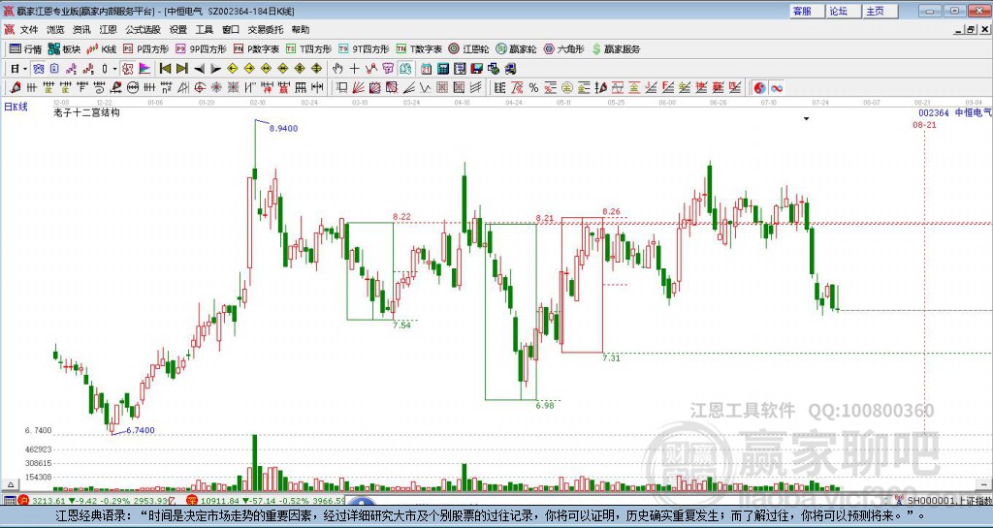Select the percent % retracement tool

pos(534,88)
